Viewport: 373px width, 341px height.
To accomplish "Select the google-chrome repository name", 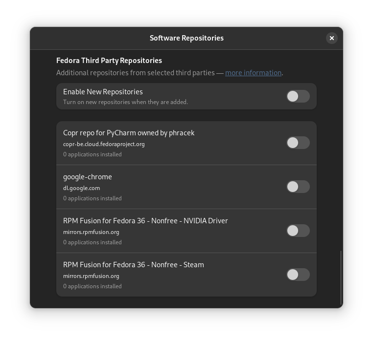I will click(x=87, y=177).
